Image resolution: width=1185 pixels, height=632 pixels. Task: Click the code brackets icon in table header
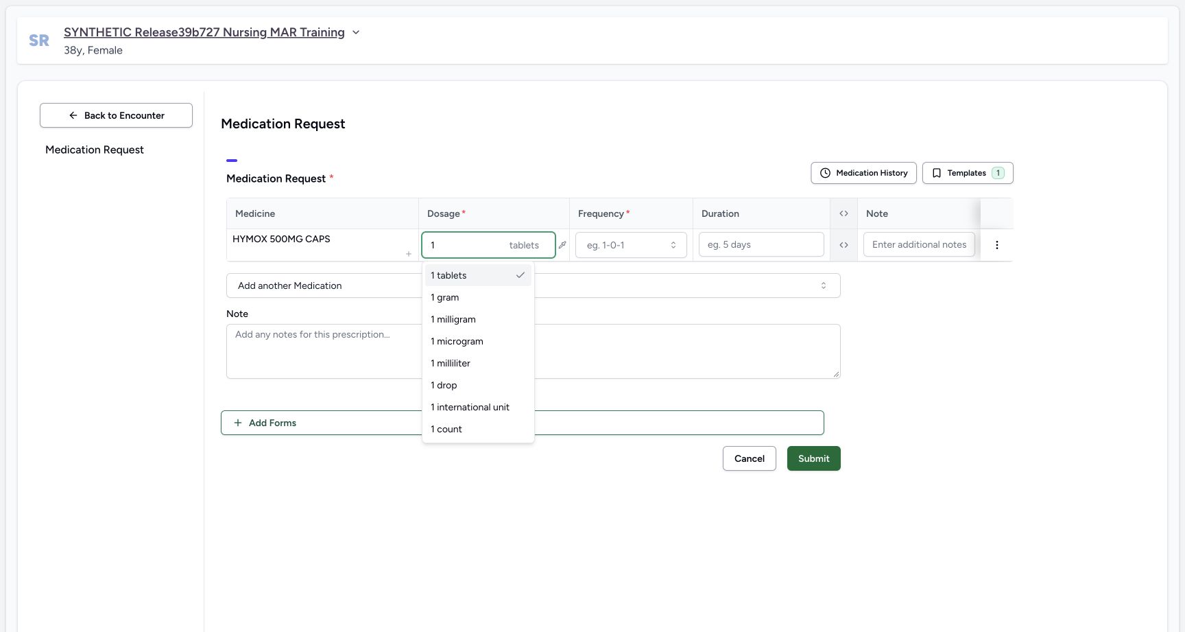click(843, 213)
